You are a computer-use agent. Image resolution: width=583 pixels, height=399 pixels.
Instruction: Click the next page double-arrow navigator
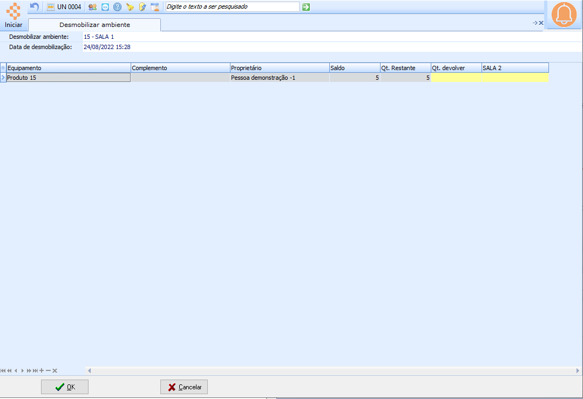coord(29,371)
